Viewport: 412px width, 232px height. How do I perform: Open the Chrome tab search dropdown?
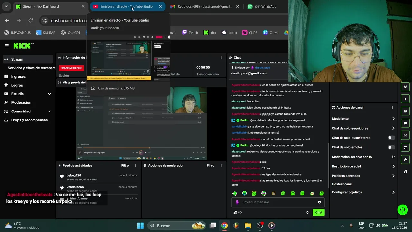6,6
